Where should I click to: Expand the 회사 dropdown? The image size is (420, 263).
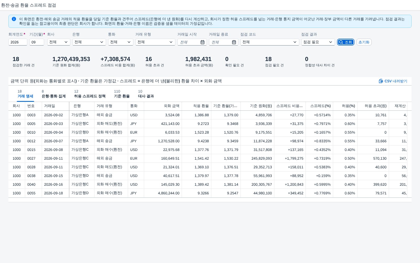(59, 42)
